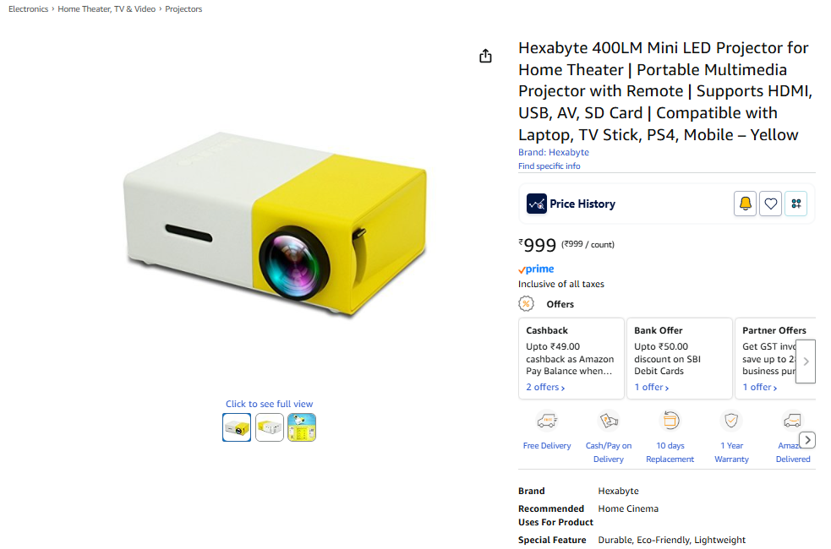Click the Offers percent badge icon
This screenshot has width=831, height=549.
coord(526,304)
